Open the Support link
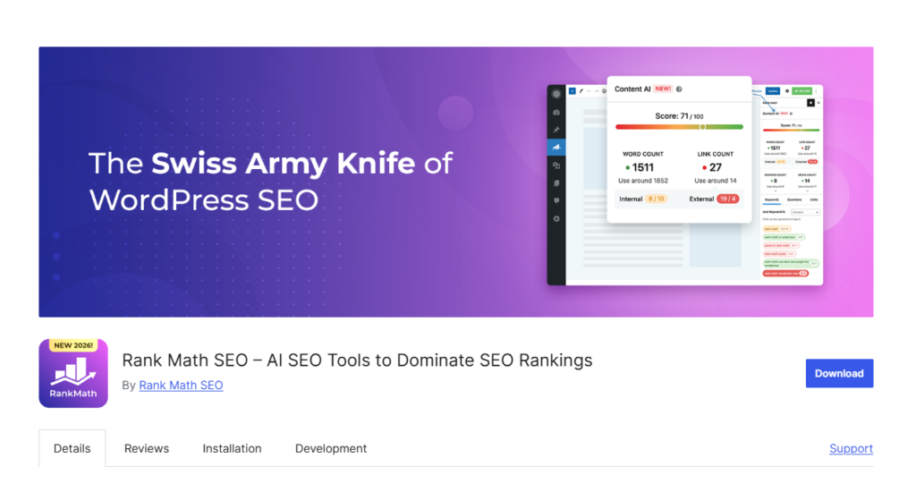Image resolution: width=916 pixels, height=500 pixels. click(x=852, y=449)
